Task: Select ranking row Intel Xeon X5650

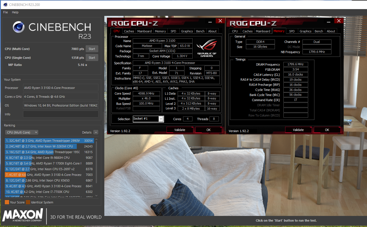Action: tap(49, 180)
